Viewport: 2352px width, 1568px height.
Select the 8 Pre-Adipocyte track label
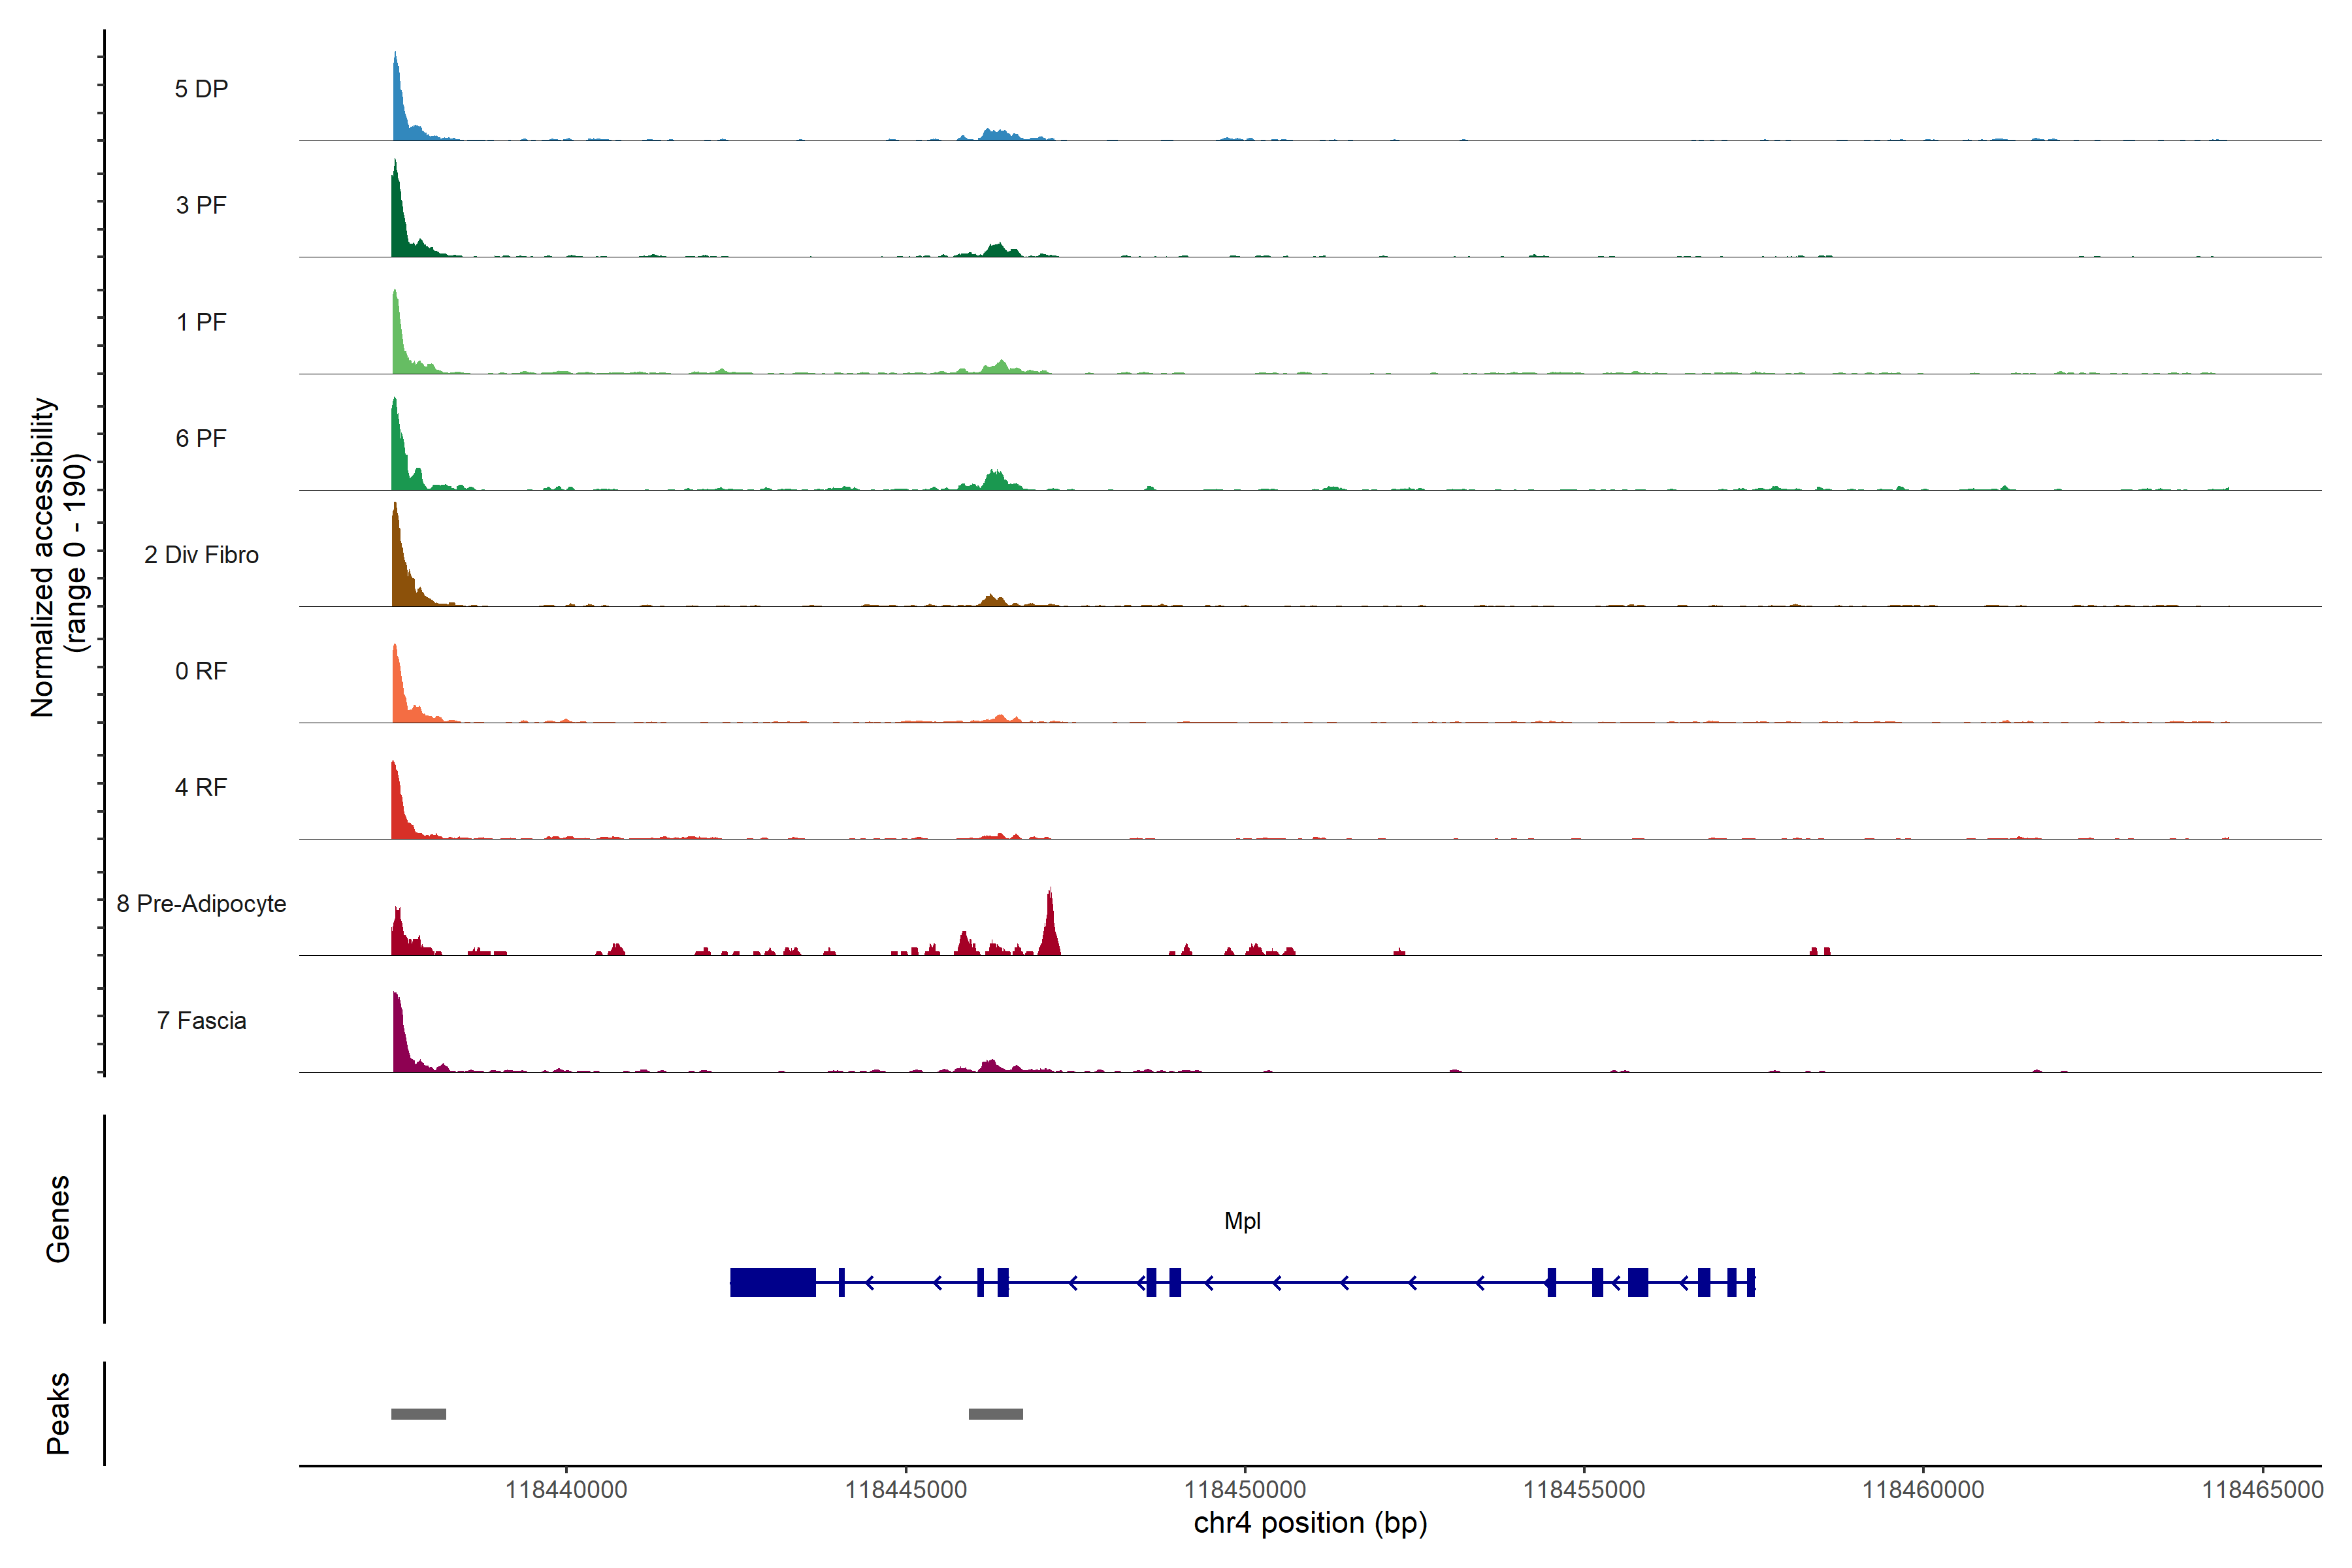coord(201,904)
